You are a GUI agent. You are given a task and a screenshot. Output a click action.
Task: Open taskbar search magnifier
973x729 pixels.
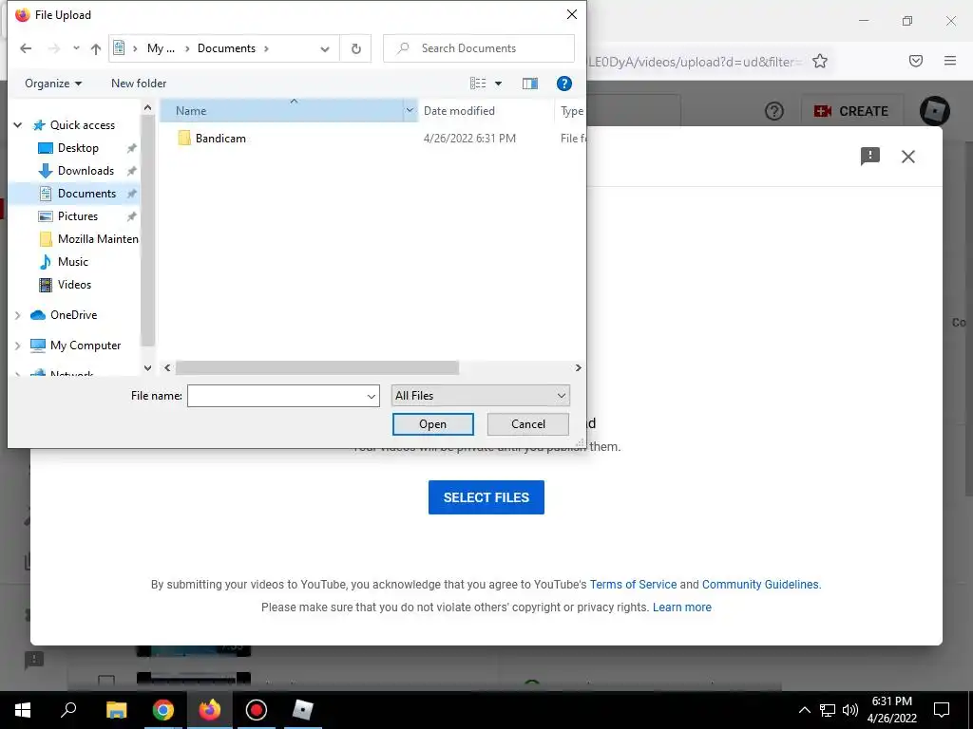pos(68,710)
